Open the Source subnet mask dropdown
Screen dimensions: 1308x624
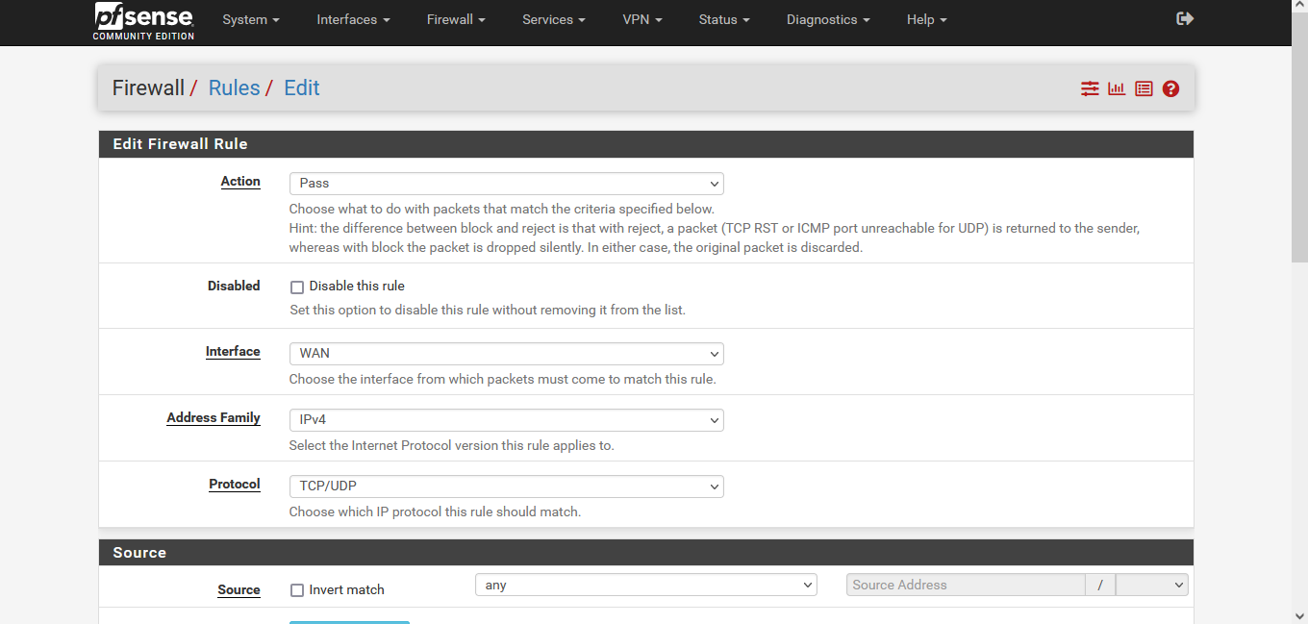pyautogui.click(x=1152, y=585)
